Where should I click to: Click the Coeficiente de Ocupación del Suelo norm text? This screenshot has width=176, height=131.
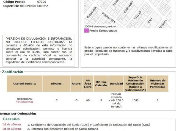[x=89, y=125]
